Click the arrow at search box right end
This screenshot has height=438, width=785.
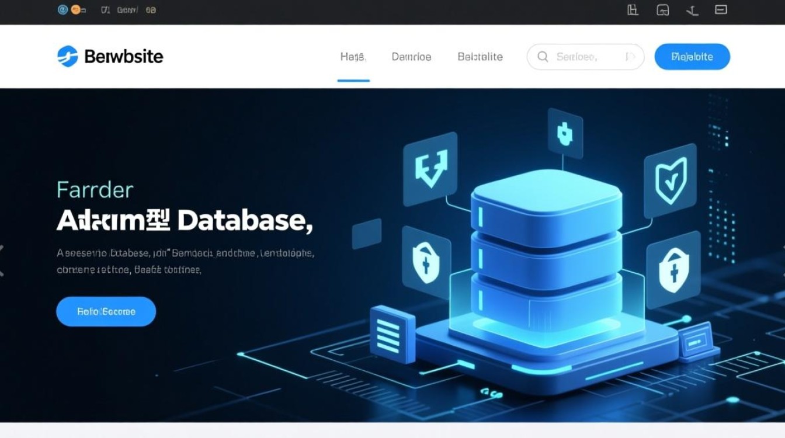(630, 57)
